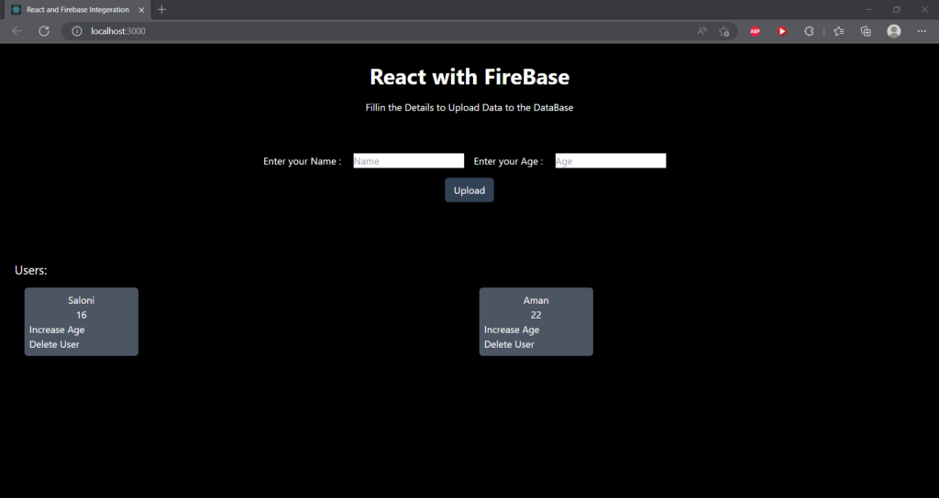Screen dimensions: 939x498
Task: Open the Favorites list icon
Action: [838, 31]
